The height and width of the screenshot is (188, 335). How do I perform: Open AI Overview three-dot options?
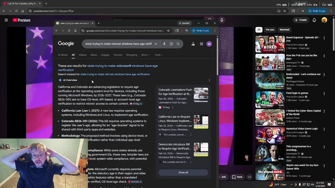click(209, 80)
